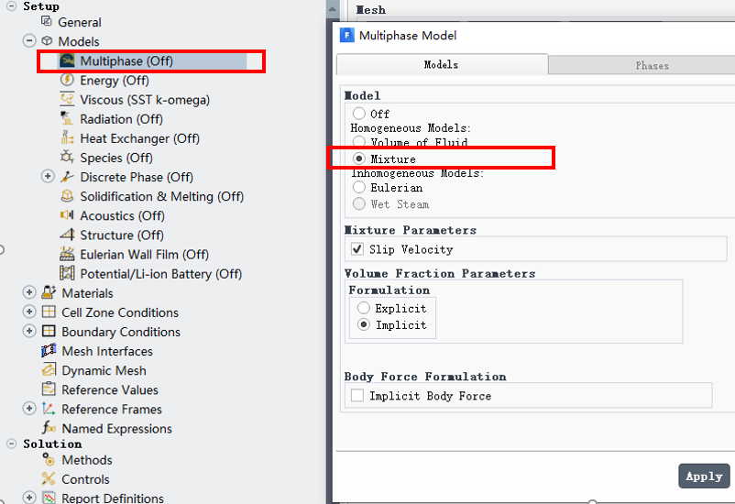Open Viscous (SST k-omega) tree item
This screenshot has height=504, width=735.
145,99
